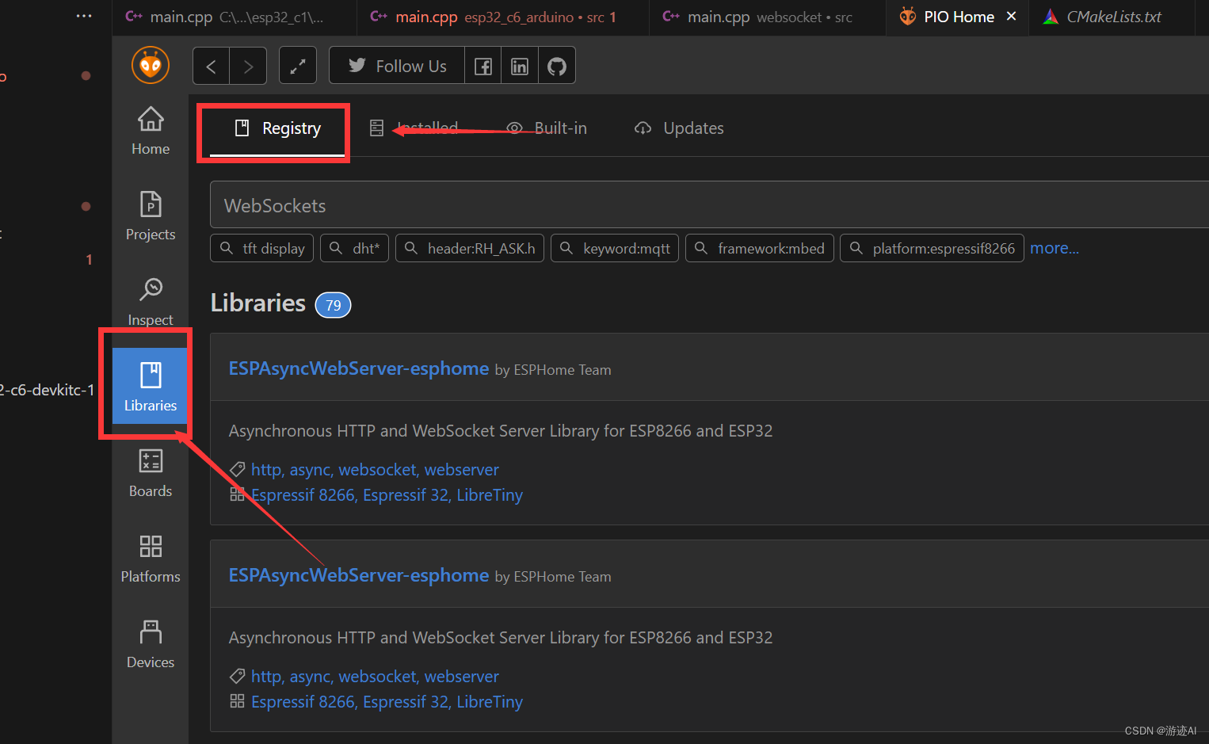
Task: Open Inspect in PIO sidebar
Action: [151, 302]
